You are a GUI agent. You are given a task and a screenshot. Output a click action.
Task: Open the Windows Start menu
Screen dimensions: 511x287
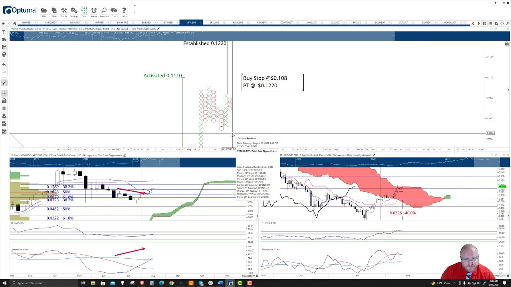(x=5, y=283)
